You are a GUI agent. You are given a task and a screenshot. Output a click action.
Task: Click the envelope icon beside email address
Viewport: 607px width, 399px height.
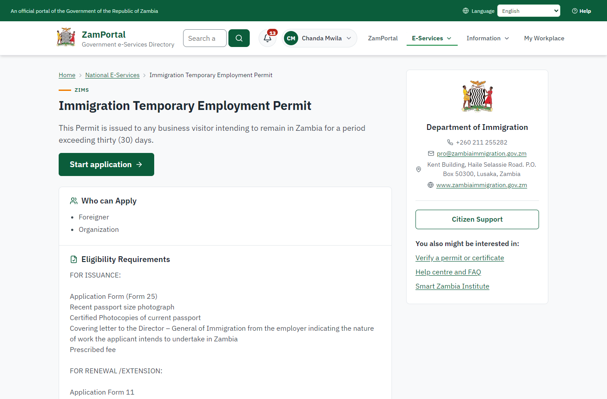click(x=431, y=153)
